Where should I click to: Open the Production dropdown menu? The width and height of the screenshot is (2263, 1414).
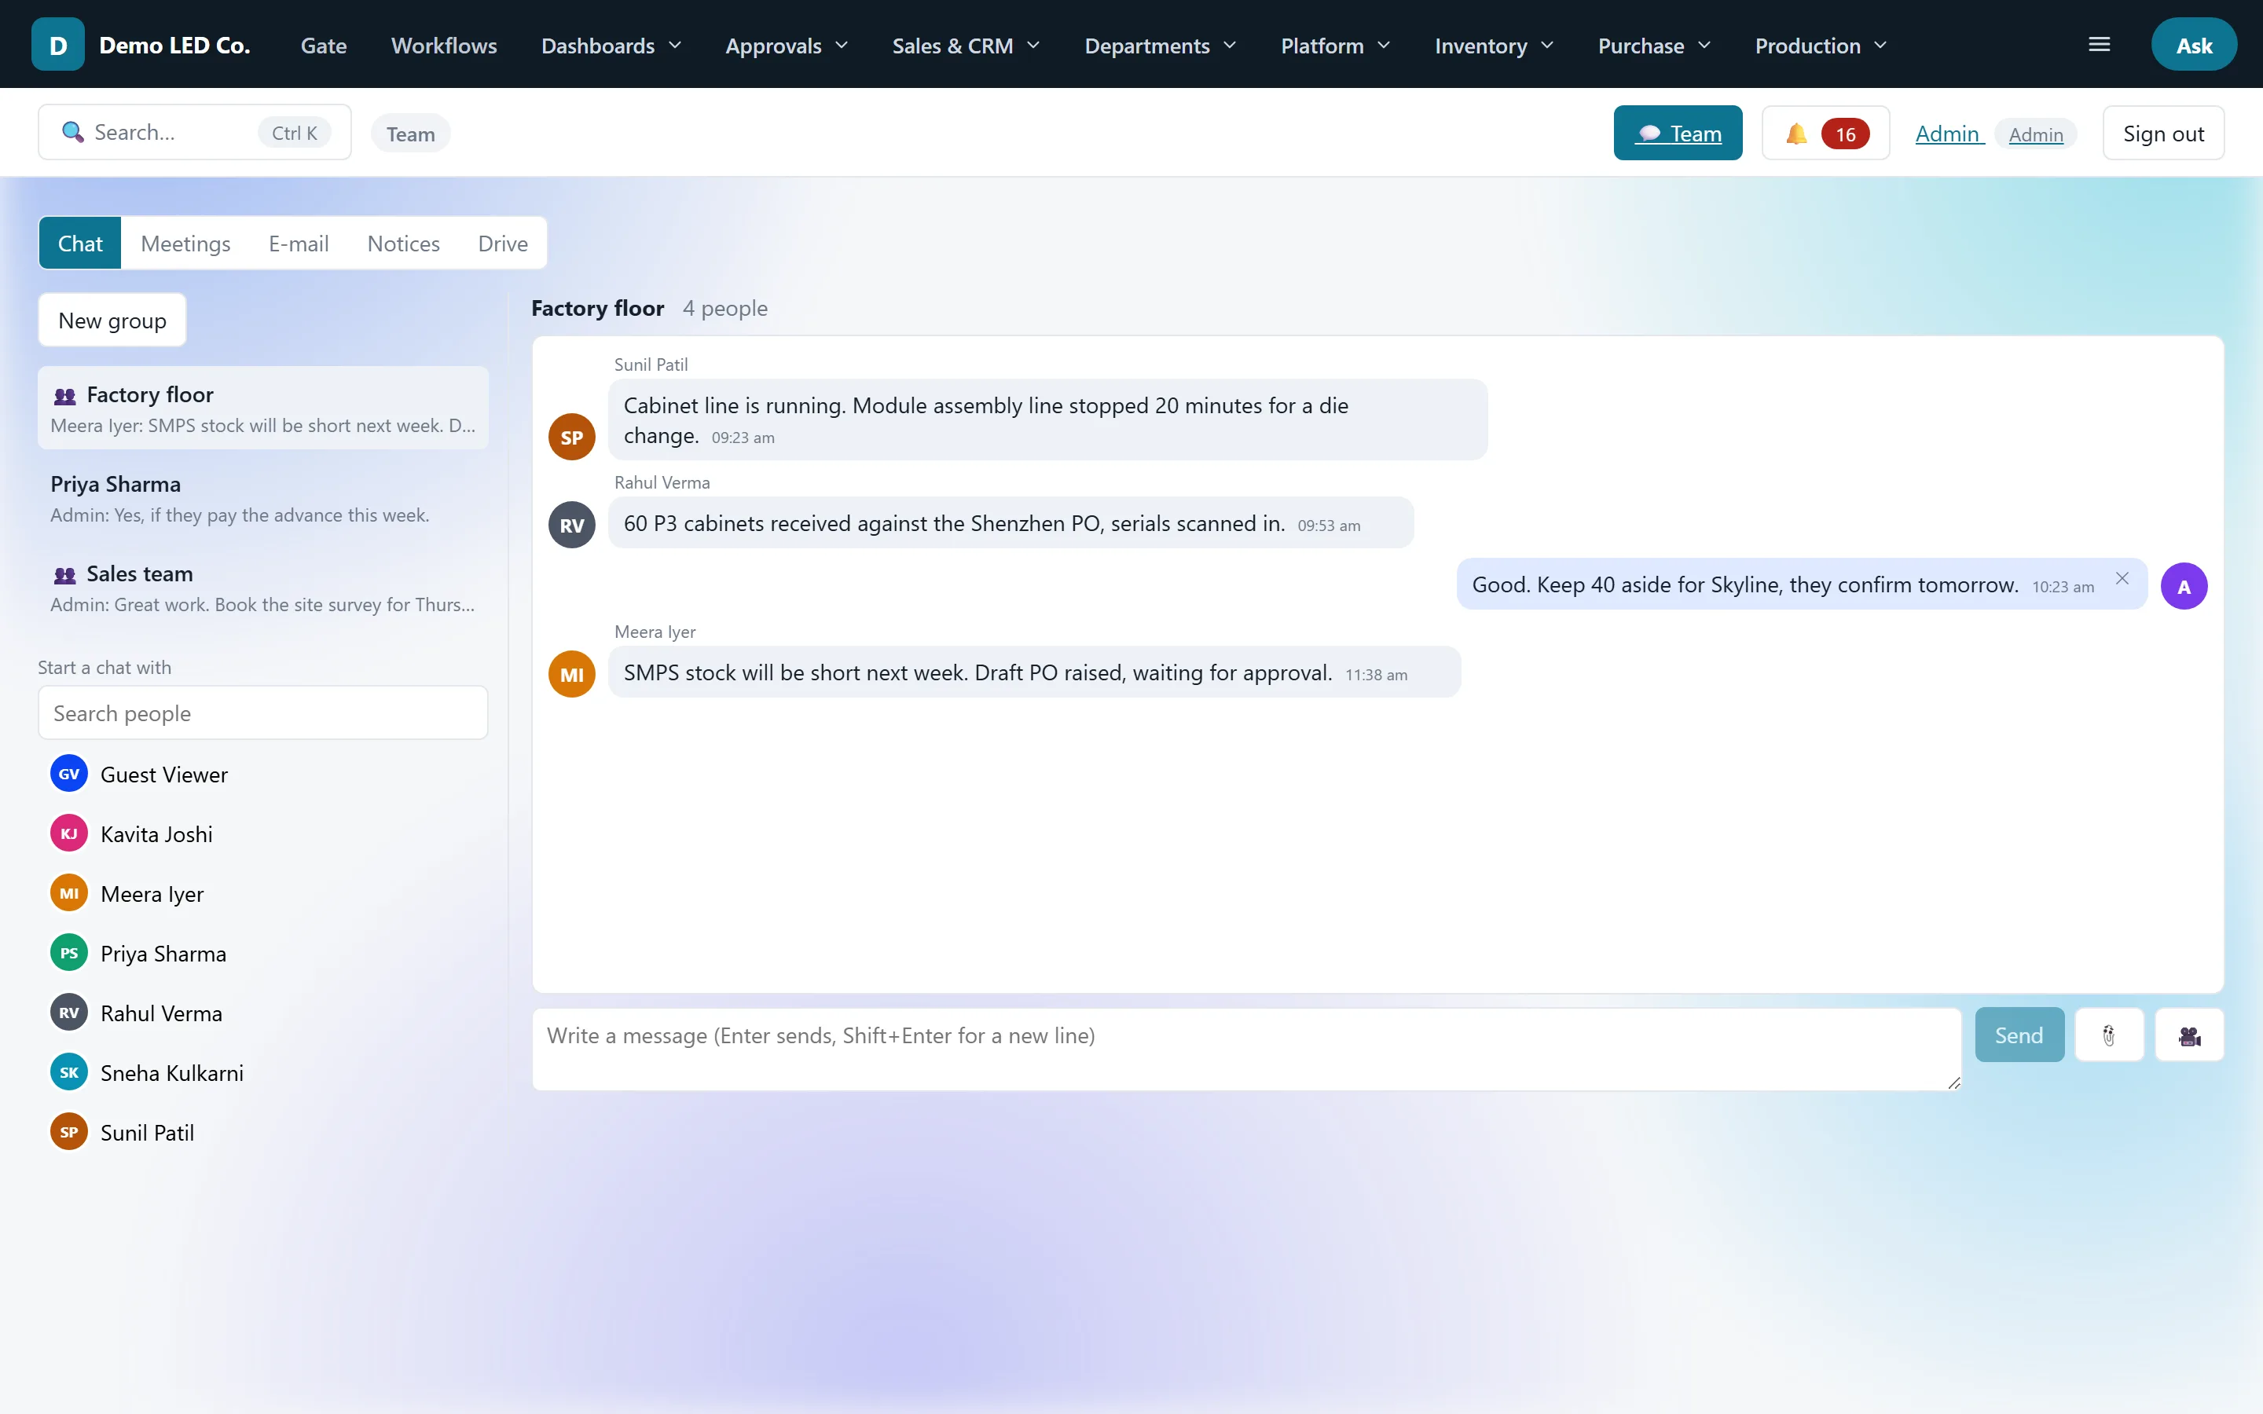tap(1820, 45)
